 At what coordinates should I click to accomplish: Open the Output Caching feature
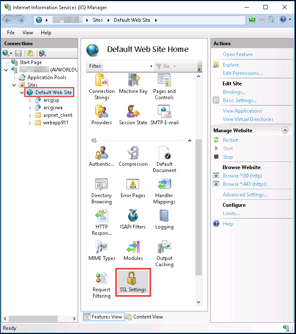pos(164,254)
